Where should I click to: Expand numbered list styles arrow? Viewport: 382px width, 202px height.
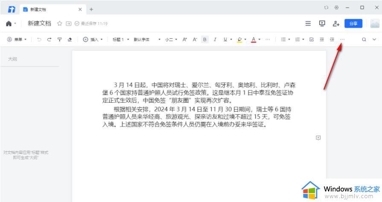click(x=303, y=40)
